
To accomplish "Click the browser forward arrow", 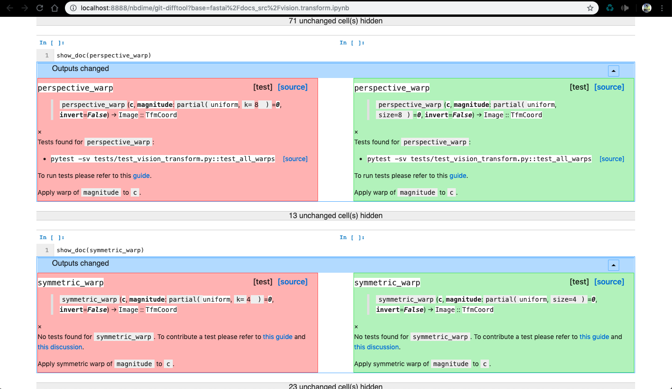I will [x=25, y=8].
